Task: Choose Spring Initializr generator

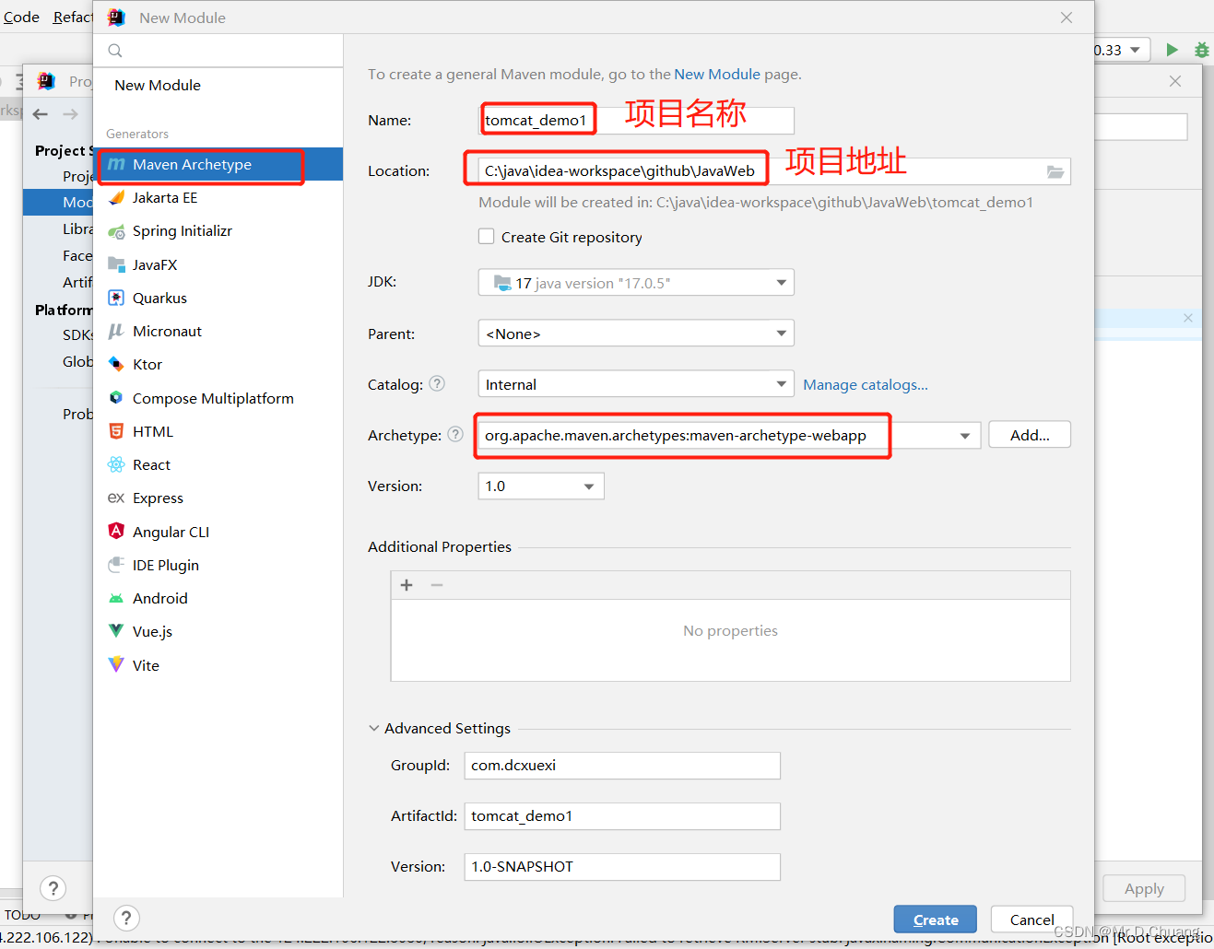Action: tap(218, 231)
